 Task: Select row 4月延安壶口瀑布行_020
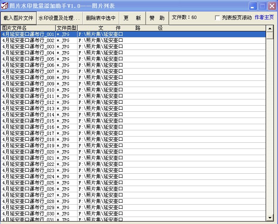pyautogui.click(x=28, y=152)
